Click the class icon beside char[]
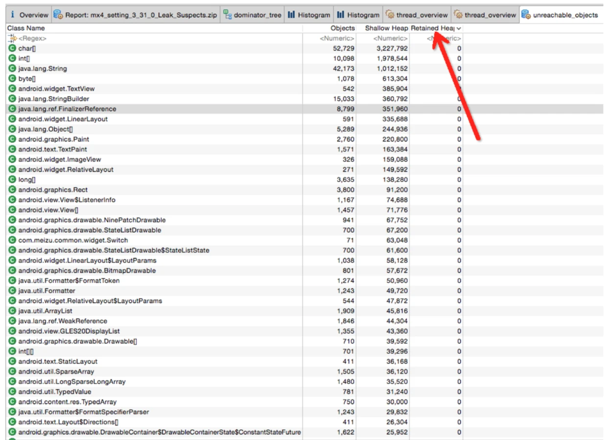Viewport: 607px width, 440px height. [x=12, y=49]
